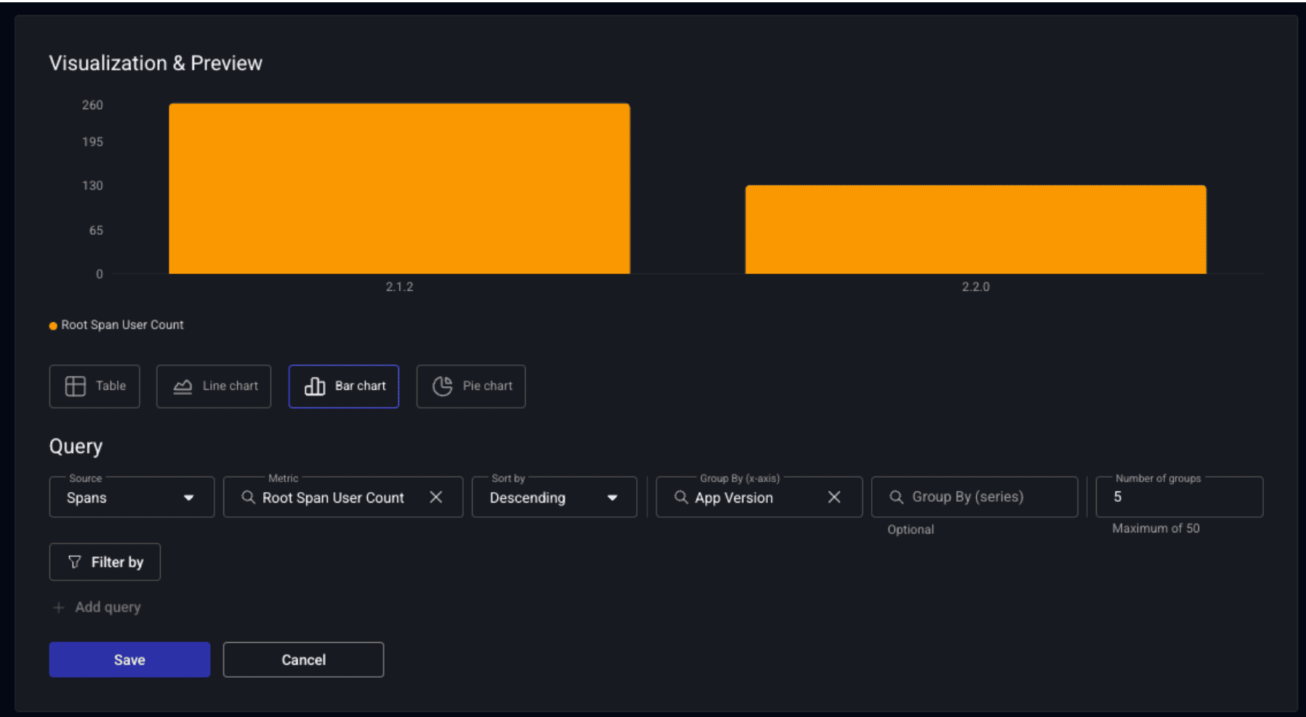
Task: Clear the Root Span User Count metric
Action: 436,497
